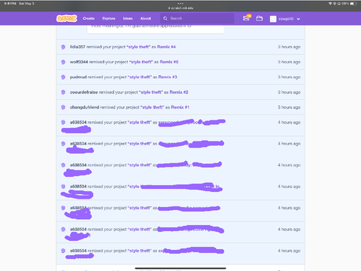Open the My Stuff folder icon
361x271 pixels.
[259, 18]
